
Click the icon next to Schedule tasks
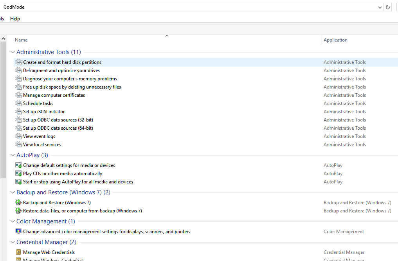(18, 103)
